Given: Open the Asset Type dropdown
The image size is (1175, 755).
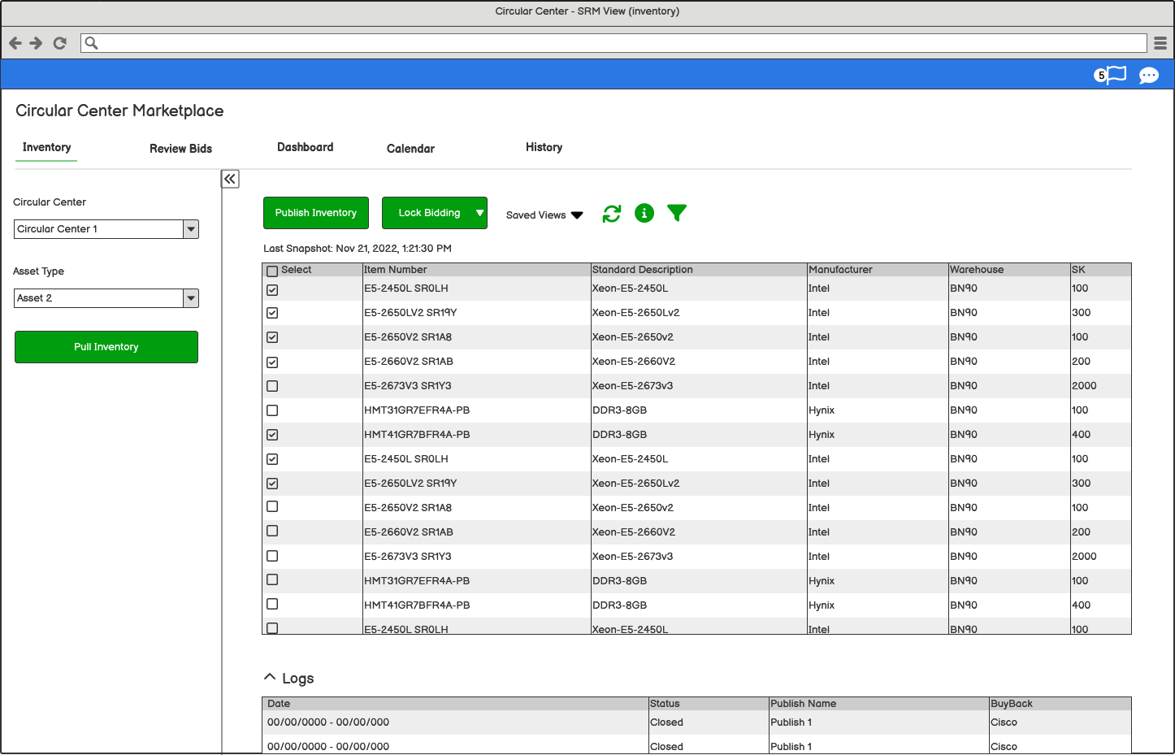Looking at the screenshot, I should 190,297.
